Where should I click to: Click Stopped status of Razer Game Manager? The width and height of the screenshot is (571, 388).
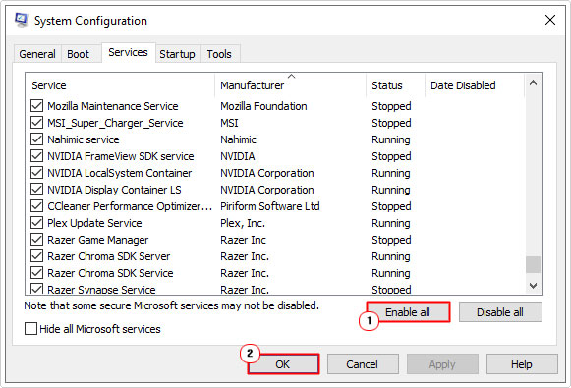click(x=391, y=240)
